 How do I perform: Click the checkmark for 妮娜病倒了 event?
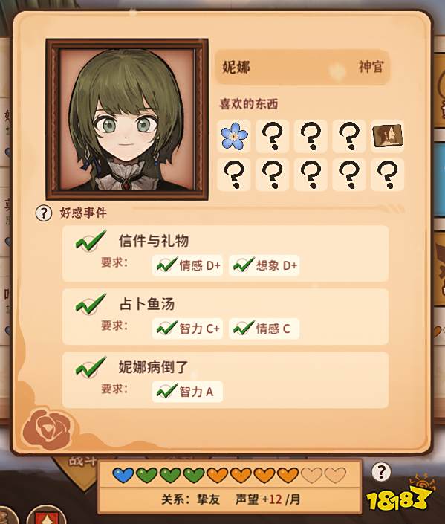[90, 367]
